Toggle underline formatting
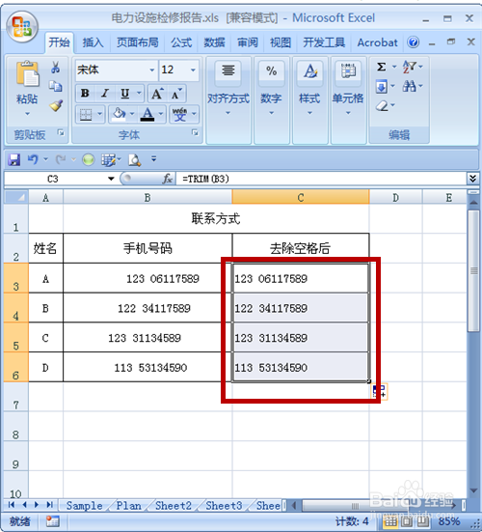The height and width of the screenshot is (532, 482). coord(125,94)
